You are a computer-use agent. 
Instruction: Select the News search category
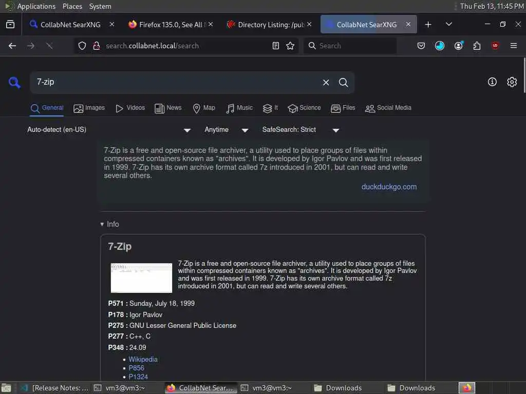click(168, 108)
